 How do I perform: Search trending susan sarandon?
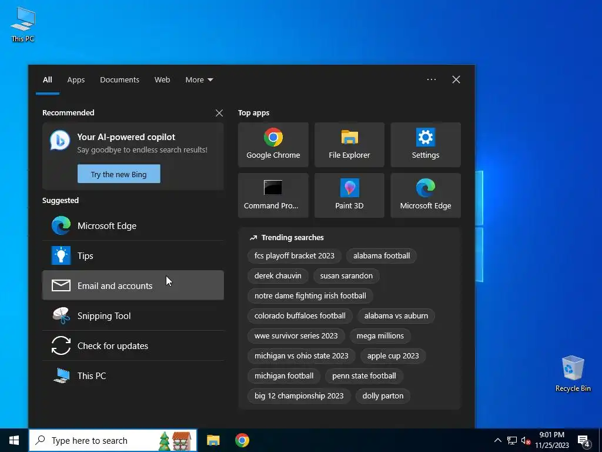346,275
